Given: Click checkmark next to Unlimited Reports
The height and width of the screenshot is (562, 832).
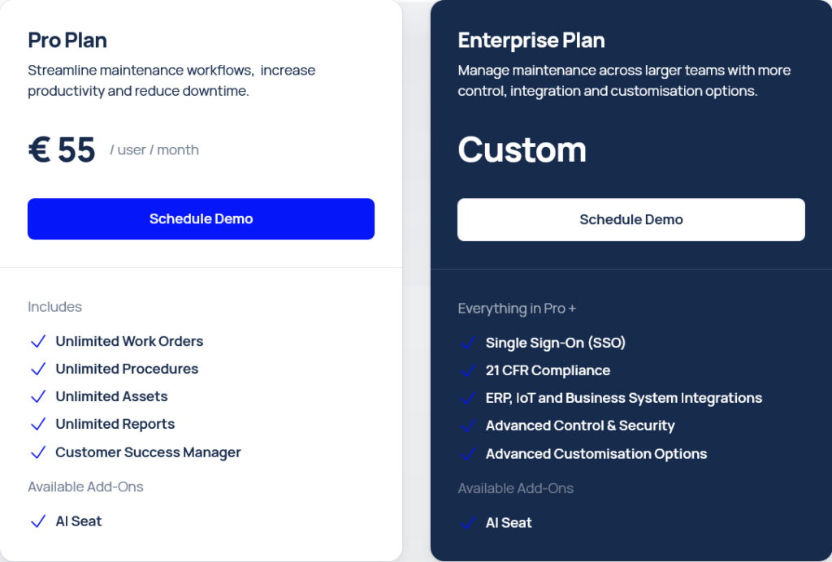Looking at the screenshot, I should coord(38,424).
